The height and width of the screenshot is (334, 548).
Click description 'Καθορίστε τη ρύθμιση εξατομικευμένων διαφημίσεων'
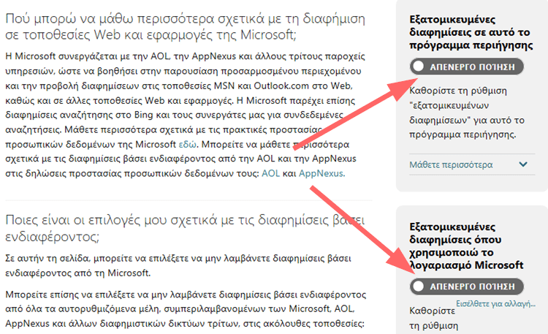(x=467, y=113)
